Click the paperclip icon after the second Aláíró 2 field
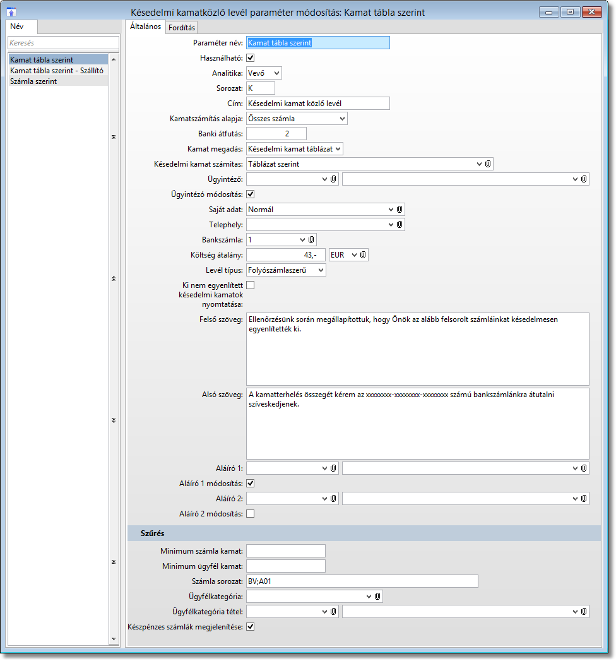The width and height of the screenshot is (616, 661). (584, 499)
